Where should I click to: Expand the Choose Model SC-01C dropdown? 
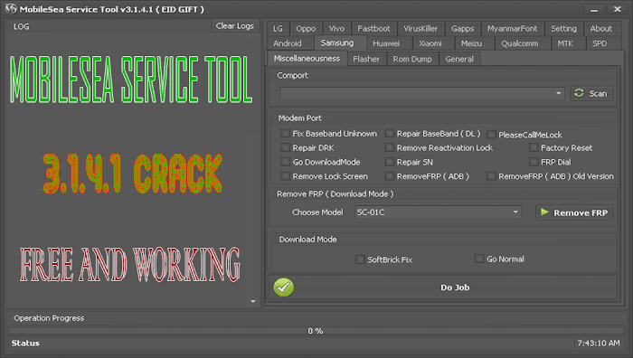pos(515,212)
